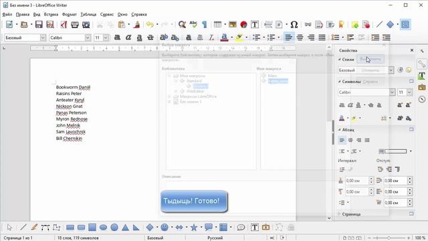Insert a table from the toolbar

click(x=217, y=25)
